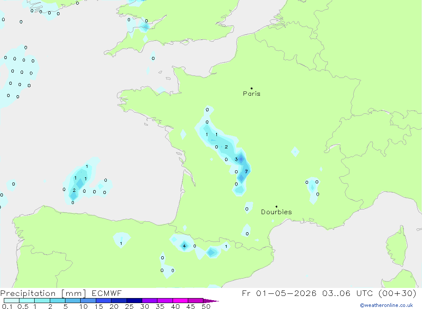Click the 15–20 mm legend swatch
This screenshot has height=309, width=422.
pos(104,301)
